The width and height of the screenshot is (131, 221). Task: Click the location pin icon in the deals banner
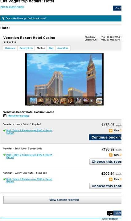(3, 18)
